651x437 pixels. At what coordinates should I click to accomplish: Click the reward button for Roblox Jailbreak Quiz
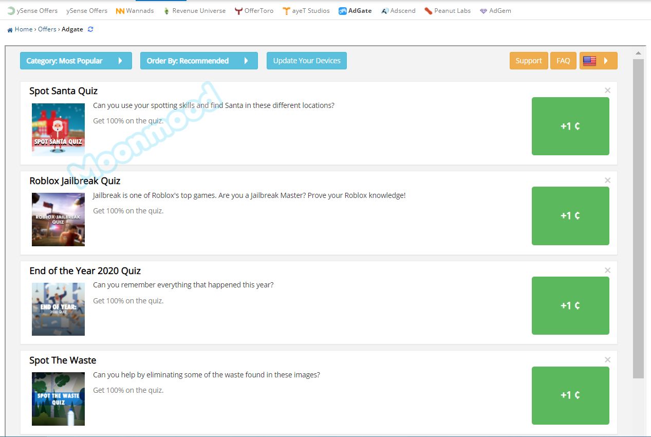click(x=570, y=216)
